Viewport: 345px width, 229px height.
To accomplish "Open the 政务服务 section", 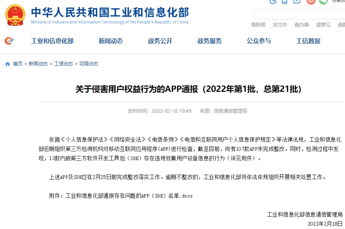I will click(x=209, y=41).
